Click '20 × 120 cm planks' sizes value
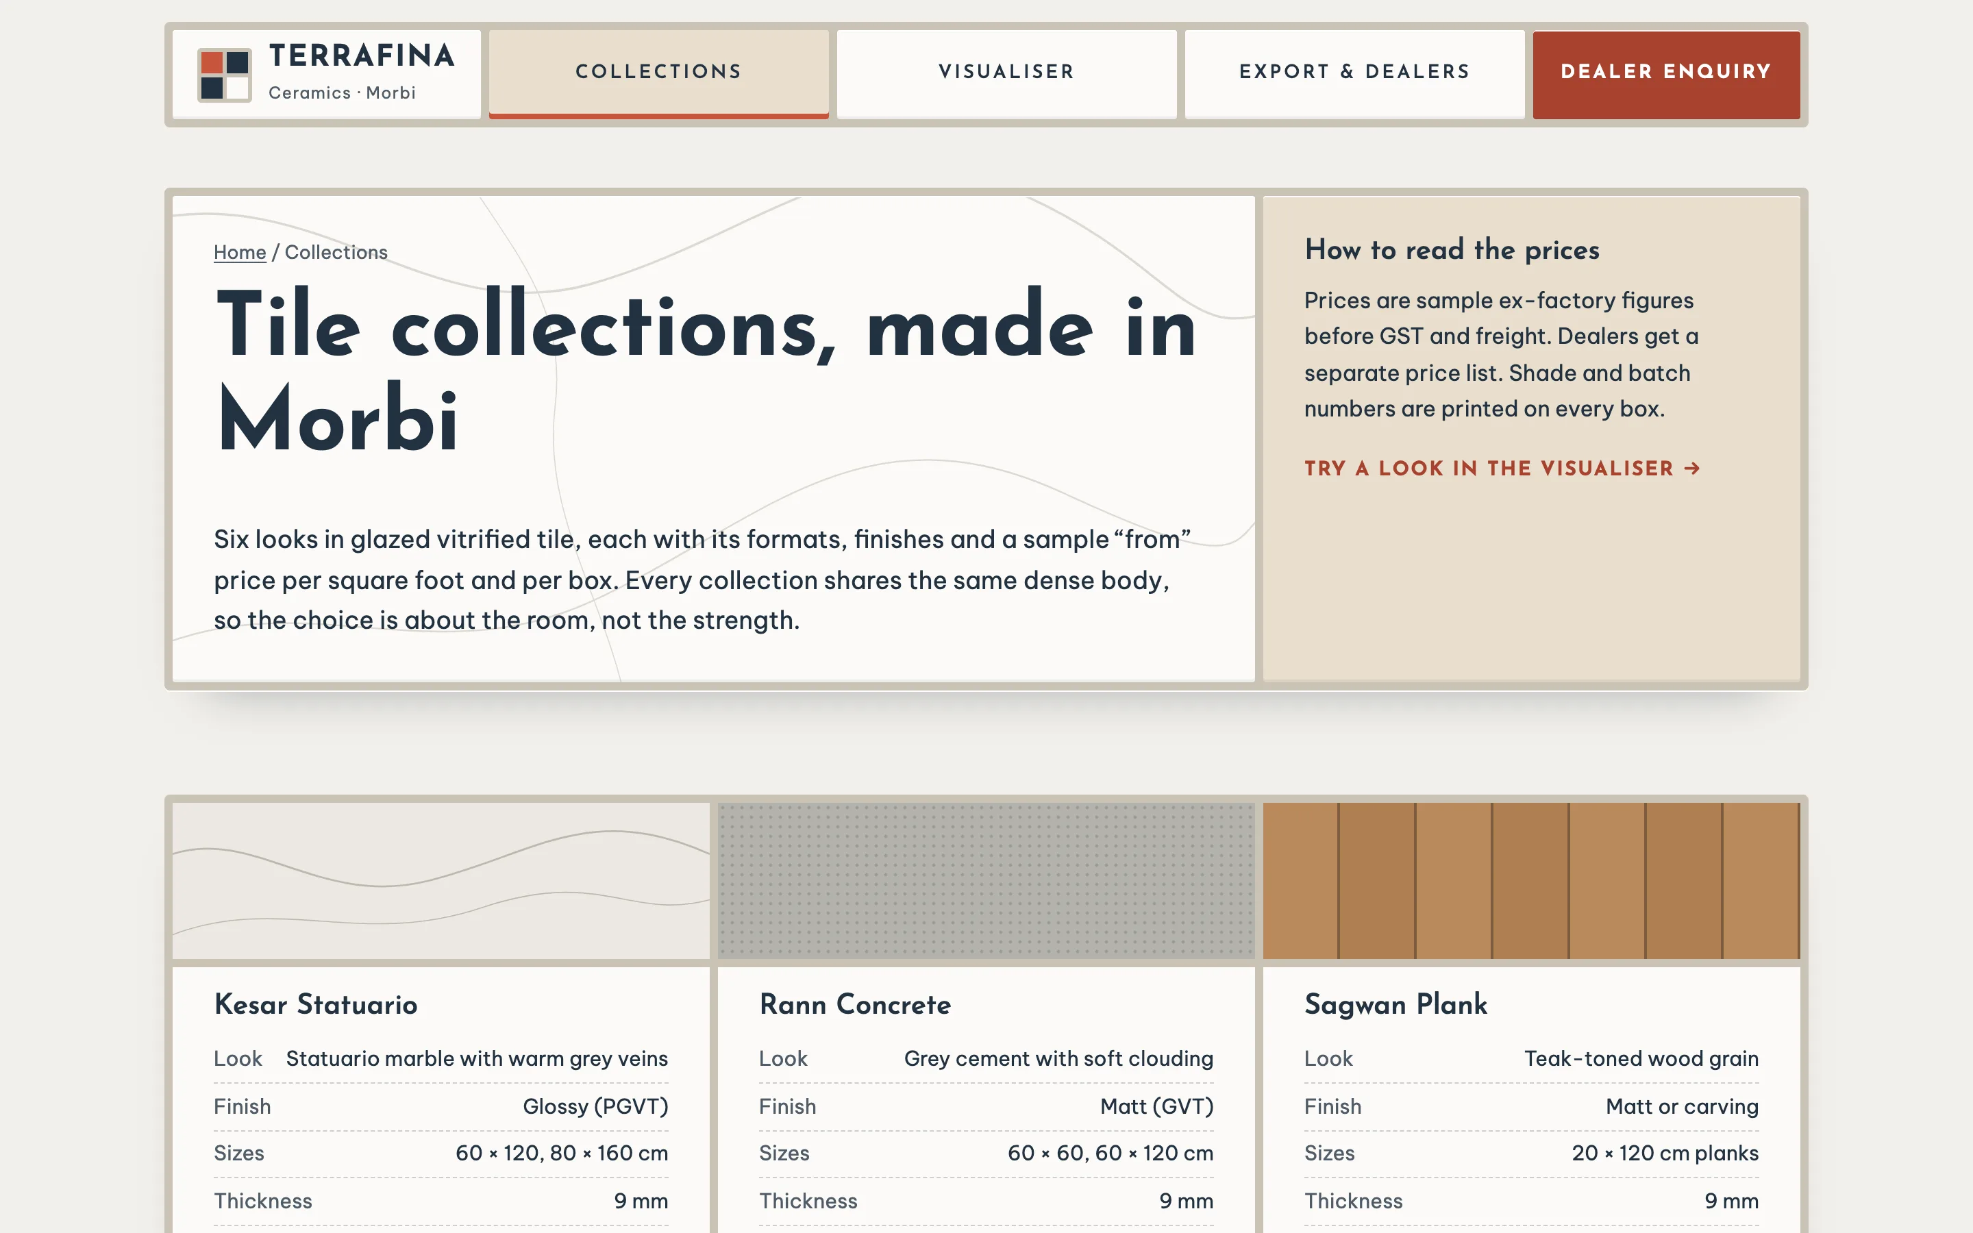 (1665, 1153)
